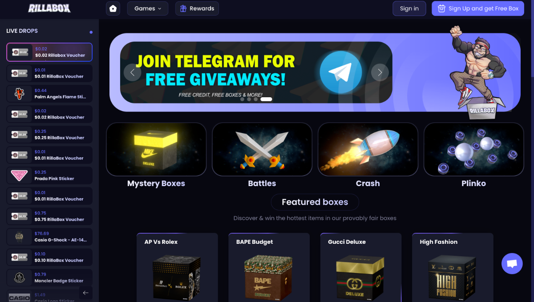Go to the home icon button
Viewport: 534px width, 302px height.
(x=113, y=8)
